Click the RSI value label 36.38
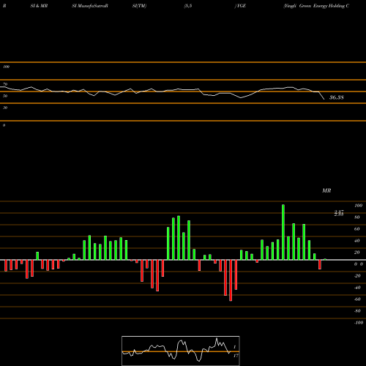The width and height of the screenshot is (366, 366). click(337, 97)
